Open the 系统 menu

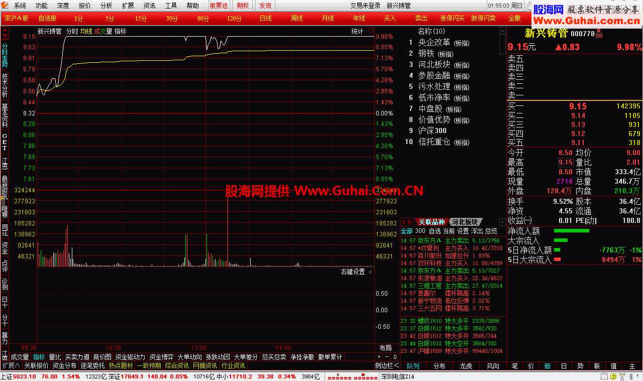click(20, 6)
